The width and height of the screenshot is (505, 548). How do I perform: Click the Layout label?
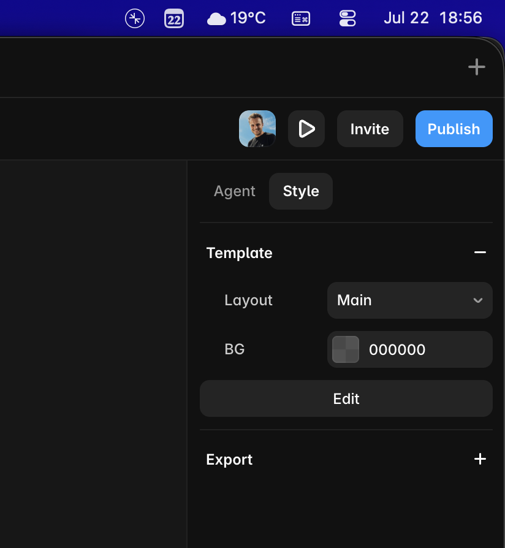tap(248, 300)
